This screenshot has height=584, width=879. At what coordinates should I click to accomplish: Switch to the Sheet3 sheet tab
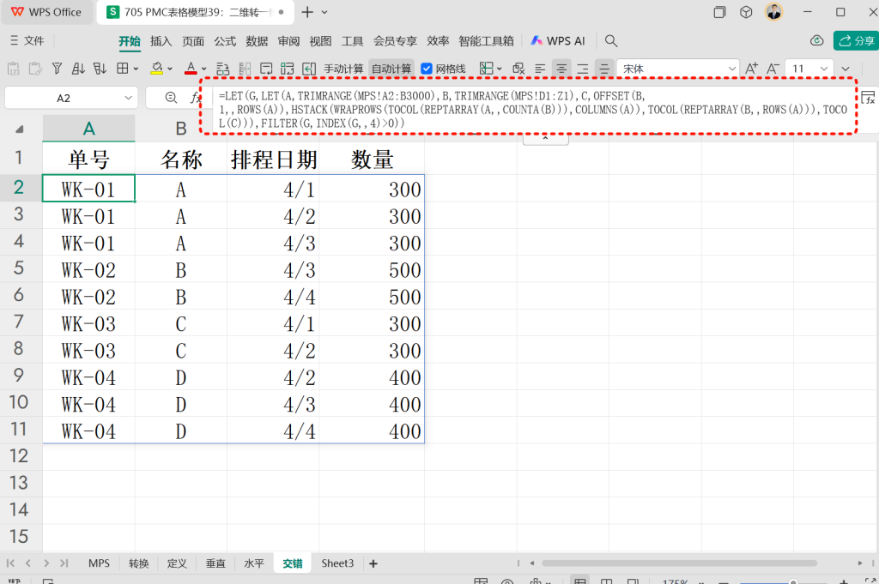pos(337,563)
